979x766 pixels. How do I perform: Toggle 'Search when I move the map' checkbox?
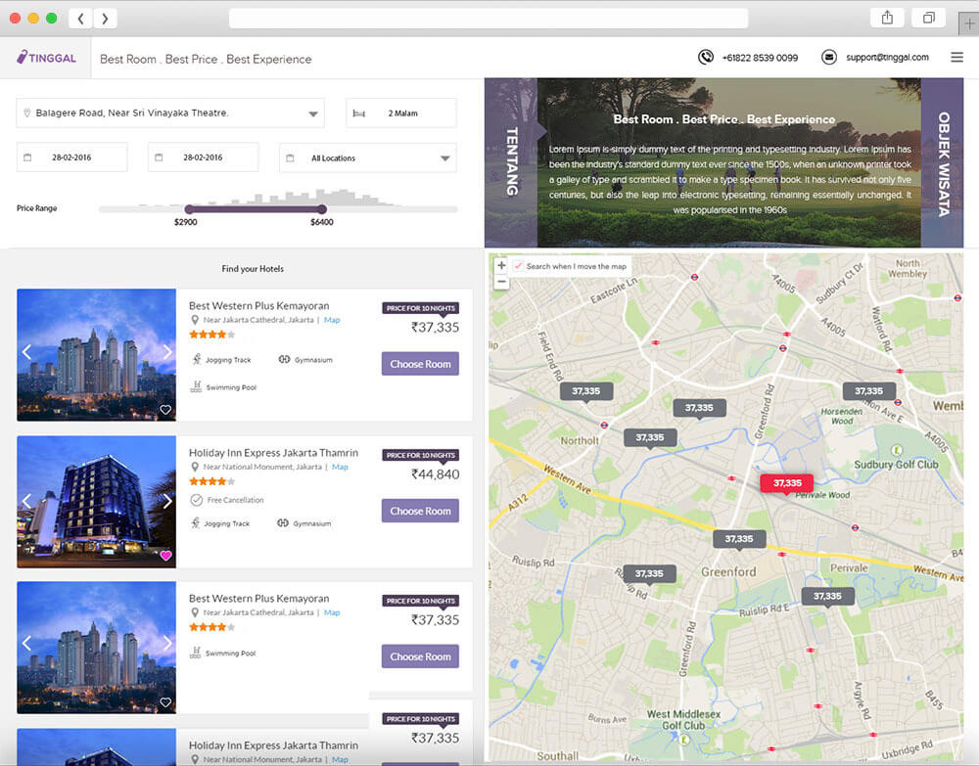click(x=518, y=266)
